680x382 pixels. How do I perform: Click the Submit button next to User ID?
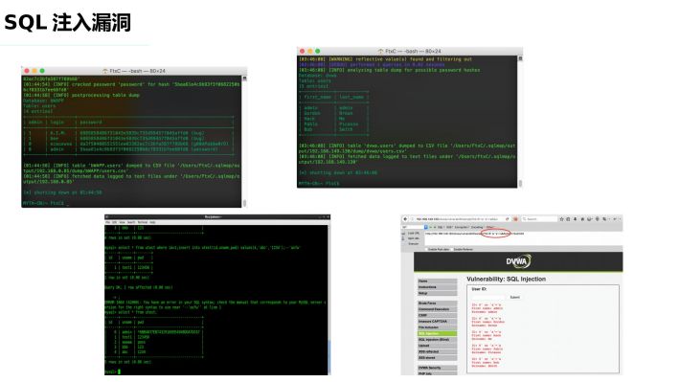pyautogui.click(x=514, y=298)
